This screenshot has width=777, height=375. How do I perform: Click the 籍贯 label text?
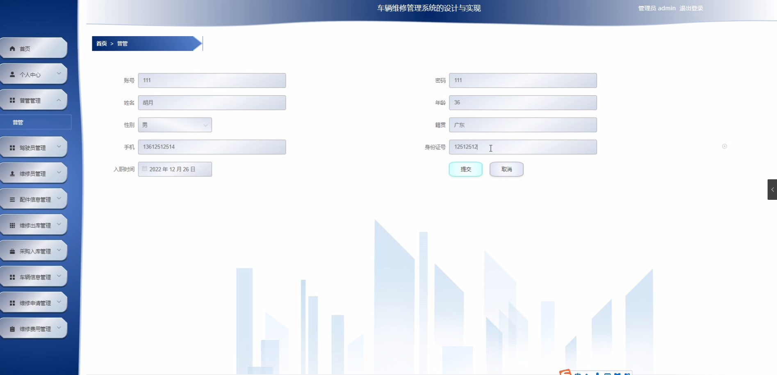pyautogui.click(x=440, y=125)
